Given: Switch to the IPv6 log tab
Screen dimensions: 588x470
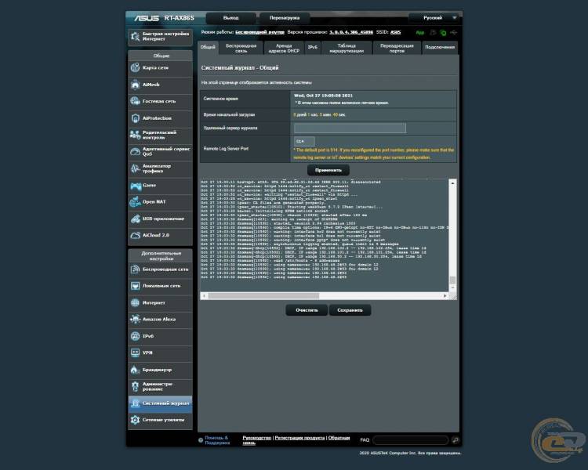Looking at the screenshot, I should click(x=312, y=48).
